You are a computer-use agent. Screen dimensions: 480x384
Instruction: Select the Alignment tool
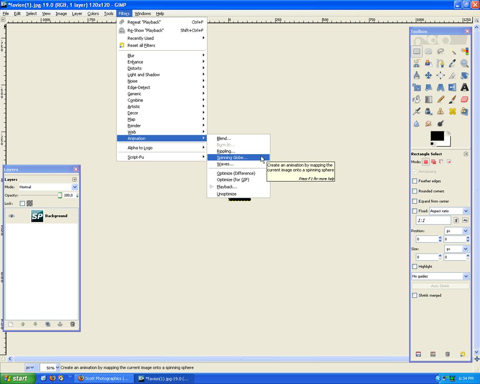coord(440,76)
